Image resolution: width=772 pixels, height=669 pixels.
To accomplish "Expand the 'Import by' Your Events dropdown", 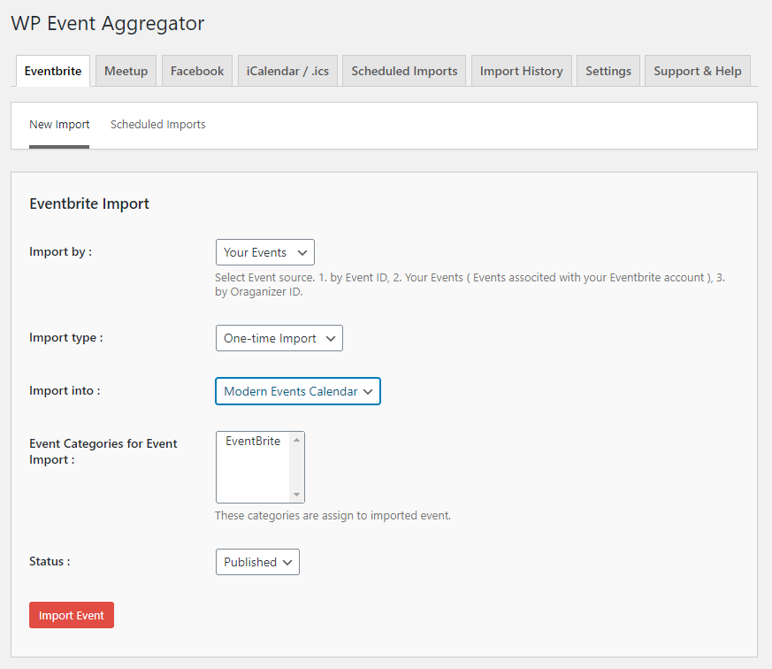I will pyautogui.click(x=264, y=252).
